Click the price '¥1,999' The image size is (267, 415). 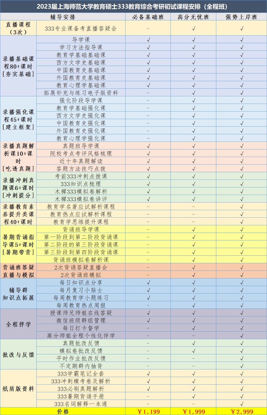(x=194, y=412)
